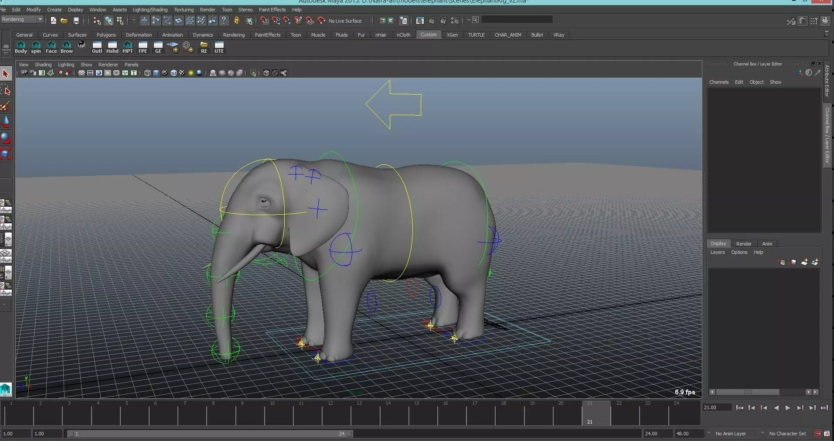Toggle the auto keyframe key button

tap(817, 434)
